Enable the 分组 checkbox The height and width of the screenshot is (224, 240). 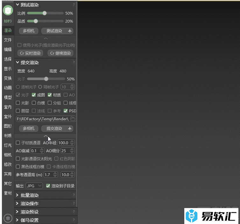point(50,103)
